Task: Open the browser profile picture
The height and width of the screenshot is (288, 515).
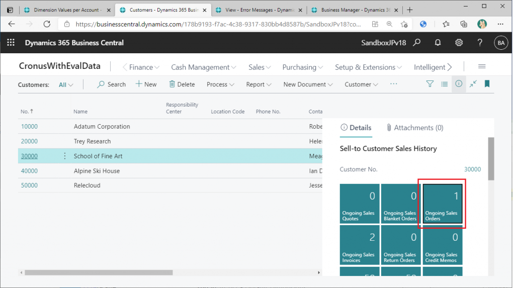Action: [x=482, y=24]
